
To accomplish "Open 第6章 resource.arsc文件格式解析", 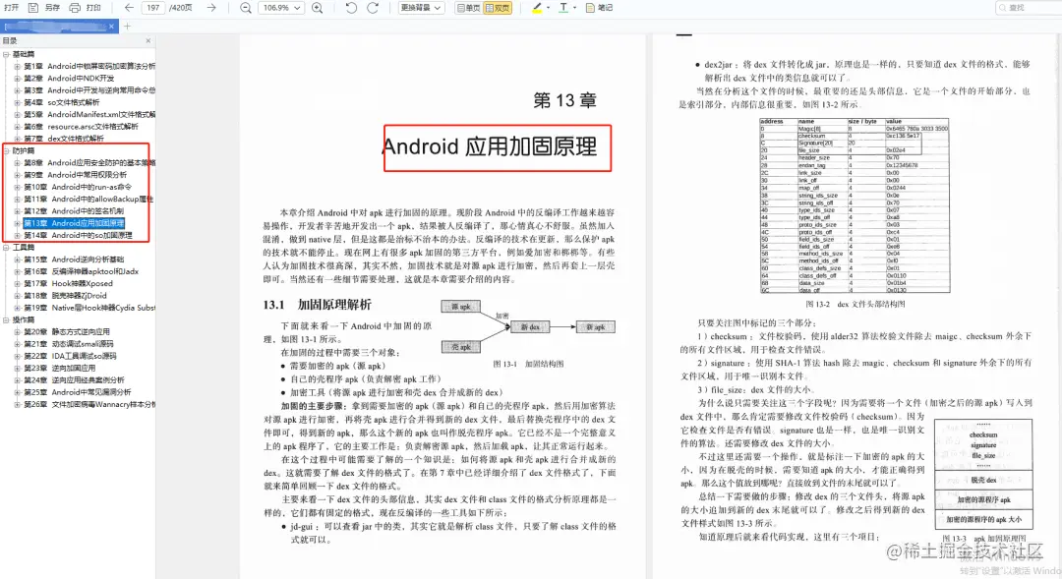I will (x=82, y=127).
